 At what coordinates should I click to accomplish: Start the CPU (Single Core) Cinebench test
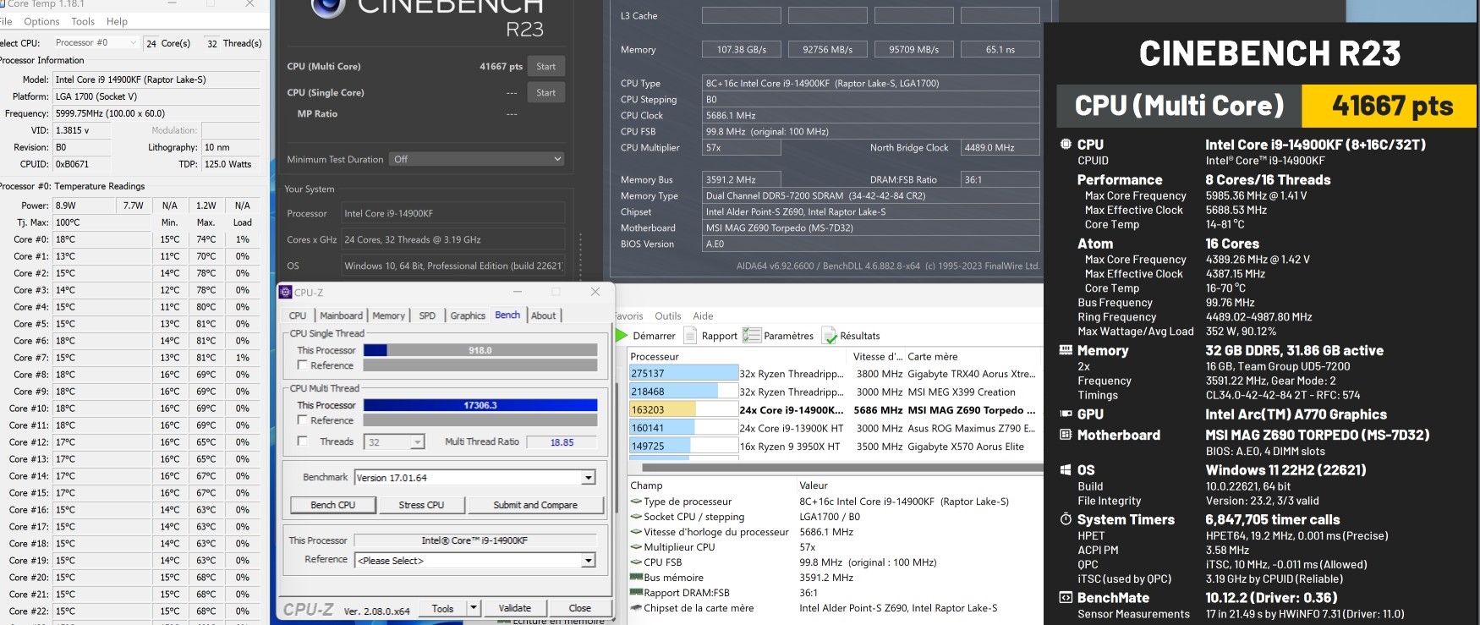click(545, 93)
